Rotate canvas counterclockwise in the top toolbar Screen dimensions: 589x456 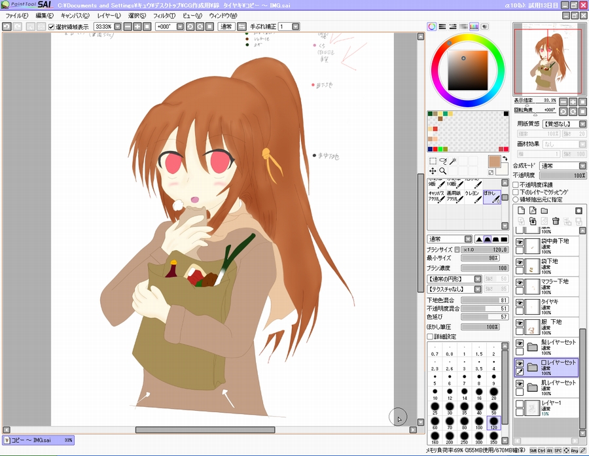click(190, 27)
